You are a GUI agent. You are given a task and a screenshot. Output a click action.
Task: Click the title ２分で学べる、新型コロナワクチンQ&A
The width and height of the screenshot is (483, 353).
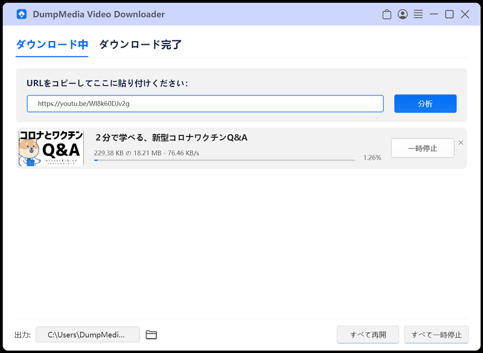click(171, 137)
